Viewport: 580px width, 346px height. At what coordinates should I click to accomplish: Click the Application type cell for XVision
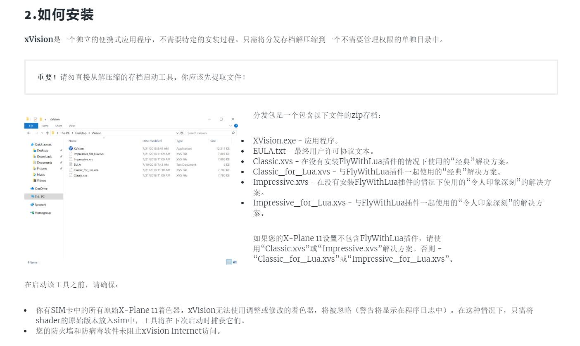tap(184, 148)
